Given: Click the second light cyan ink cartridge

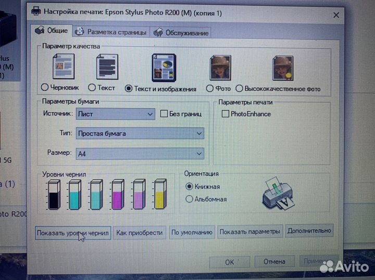Looking at the screenshot, I should tap(96, 195).
